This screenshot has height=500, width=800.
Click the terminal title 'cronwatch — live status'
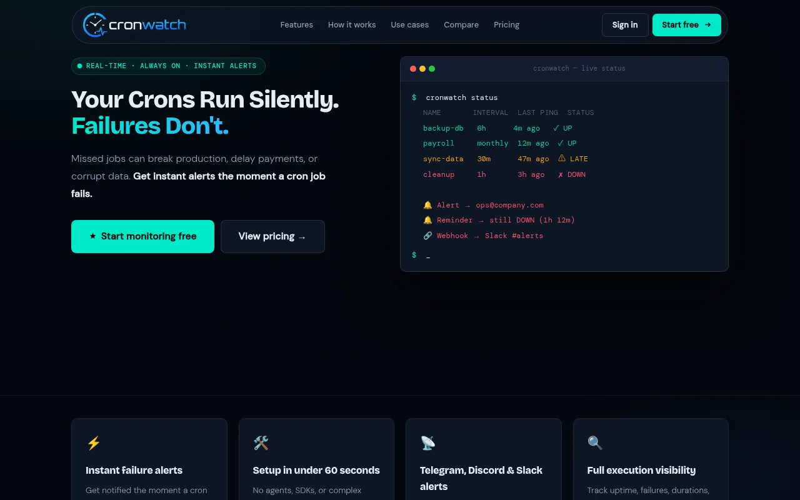579,69
